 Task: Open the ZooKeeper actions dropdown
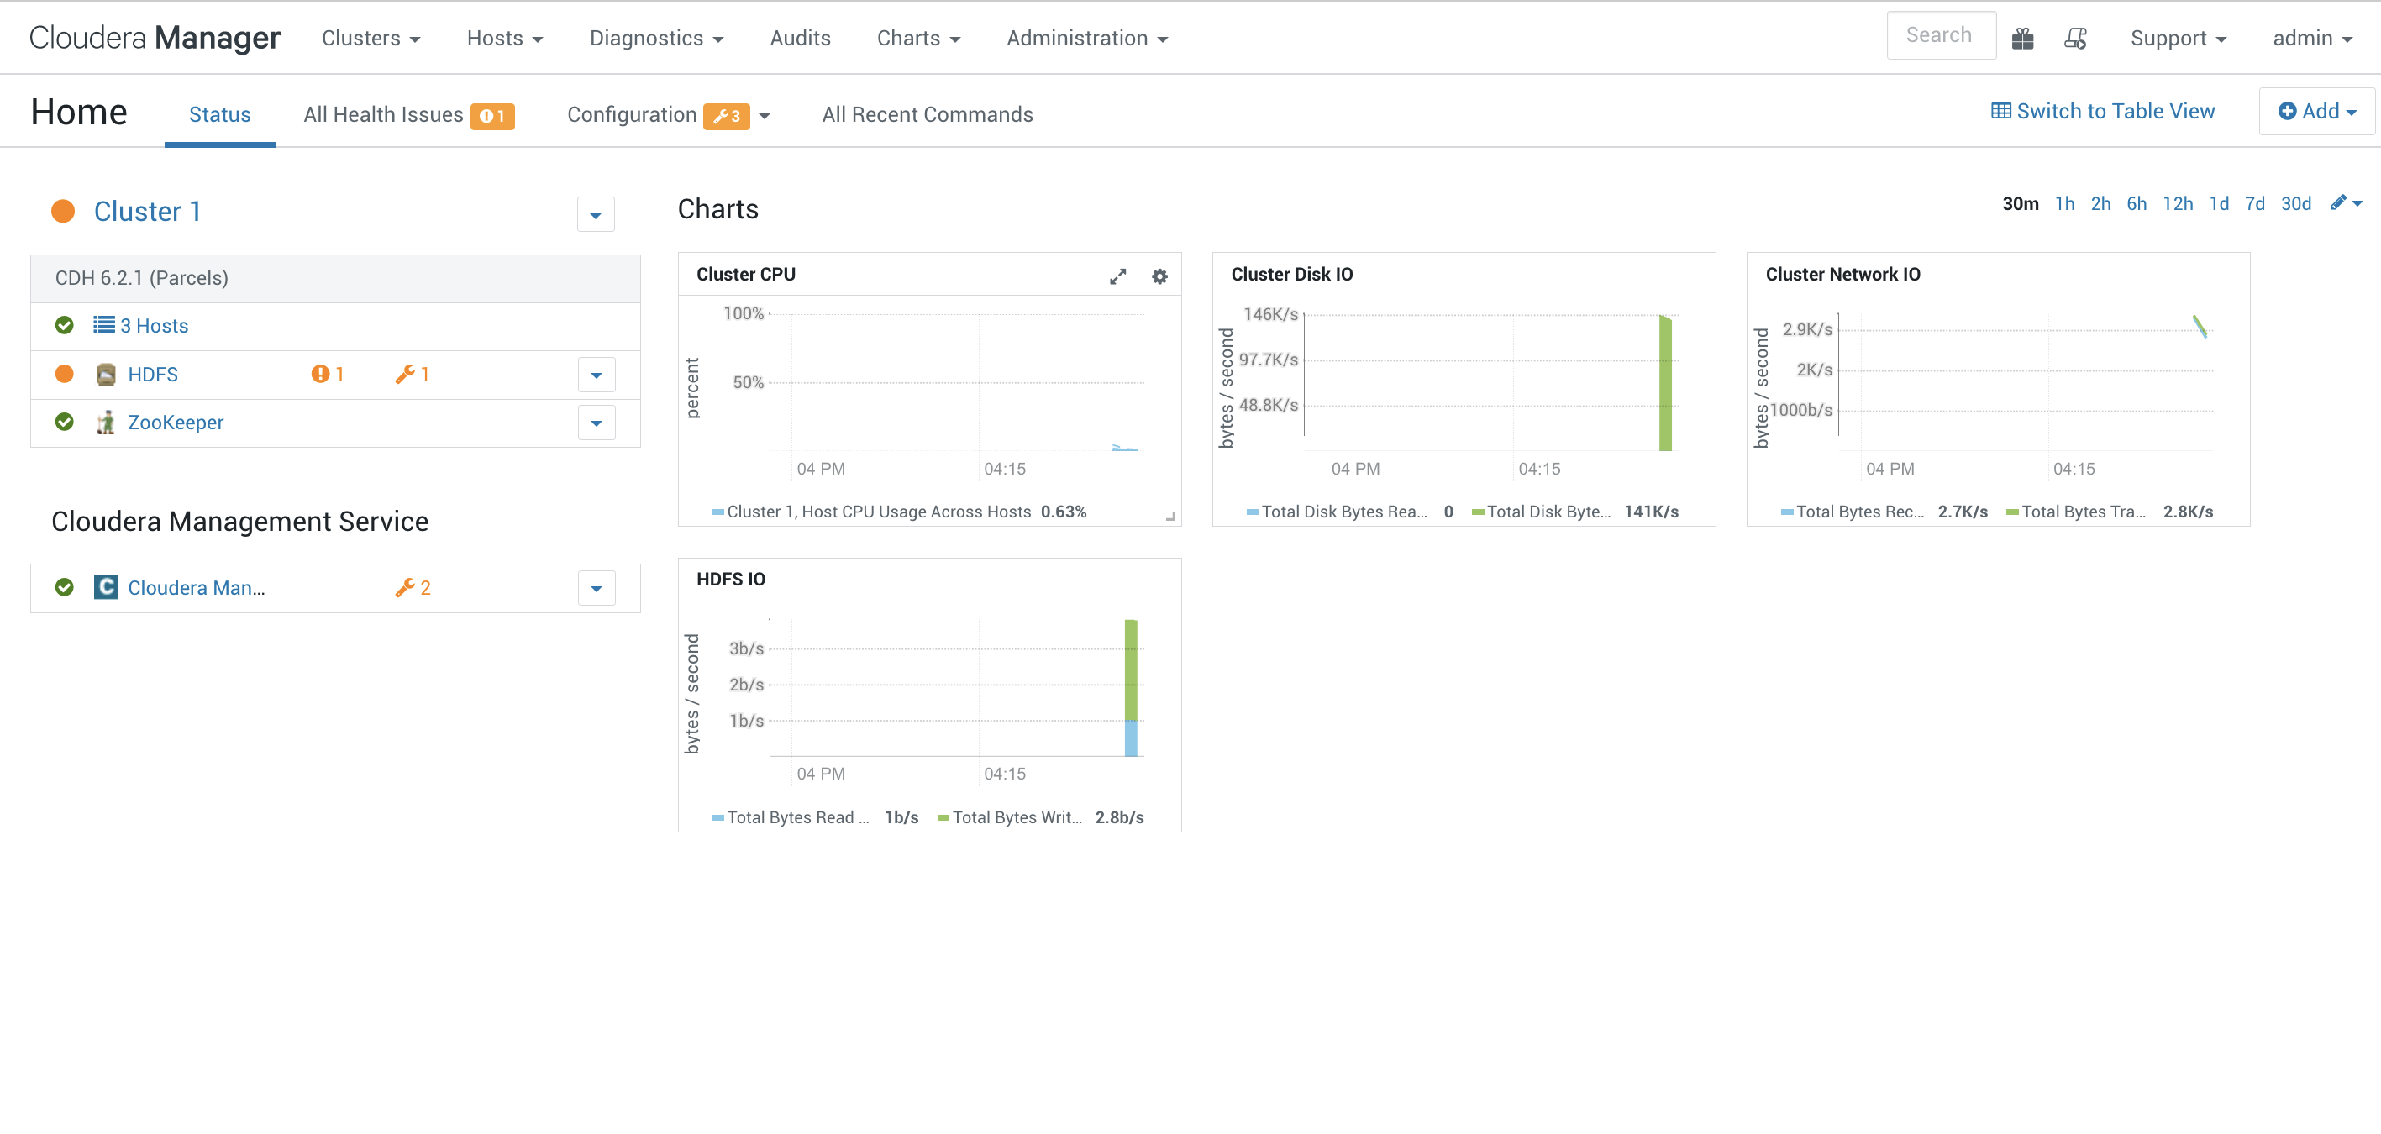pos(597,423)
